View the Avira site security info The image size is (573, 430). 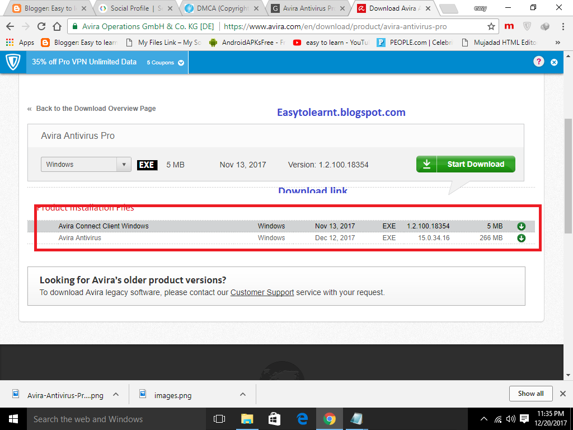tap(143, 26)
